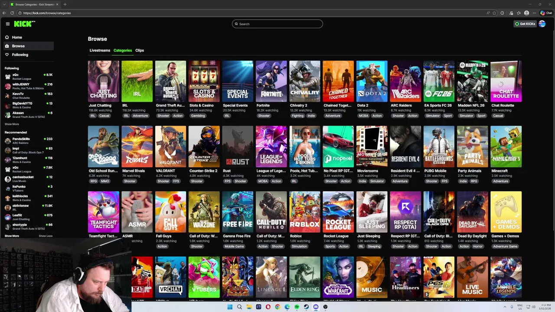Viewport: 555px width, 312px height.
Task: Launch Opera from taskbar
Action: point(268,307)
